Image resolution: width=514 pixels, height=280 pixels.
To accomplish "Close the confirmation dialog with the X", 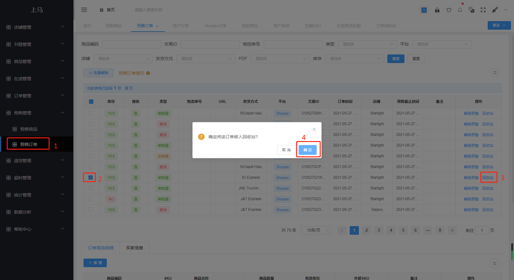I will [x=314, y=129].
